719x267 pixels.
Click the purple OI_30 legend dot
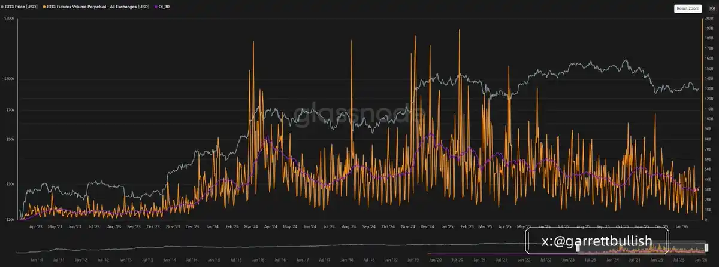pos(156,7)
